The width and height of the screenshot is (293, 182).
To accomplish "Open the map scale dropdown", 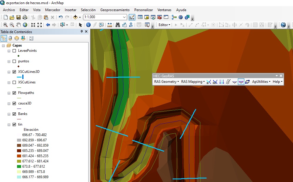I will (124, 17).
